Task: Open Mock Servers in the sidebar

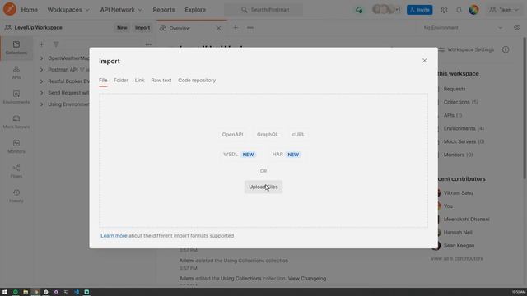Action: coord(16,122)
